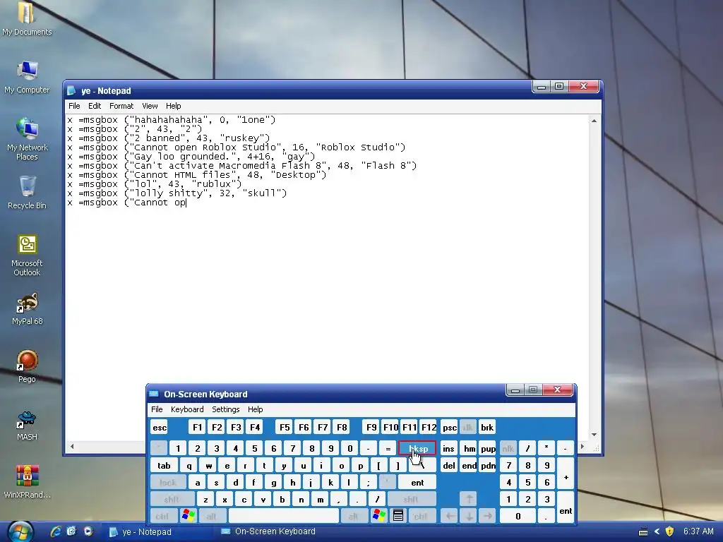The image size is (723, 542).
Task: Click the space bar key
Action: (284, 516)
